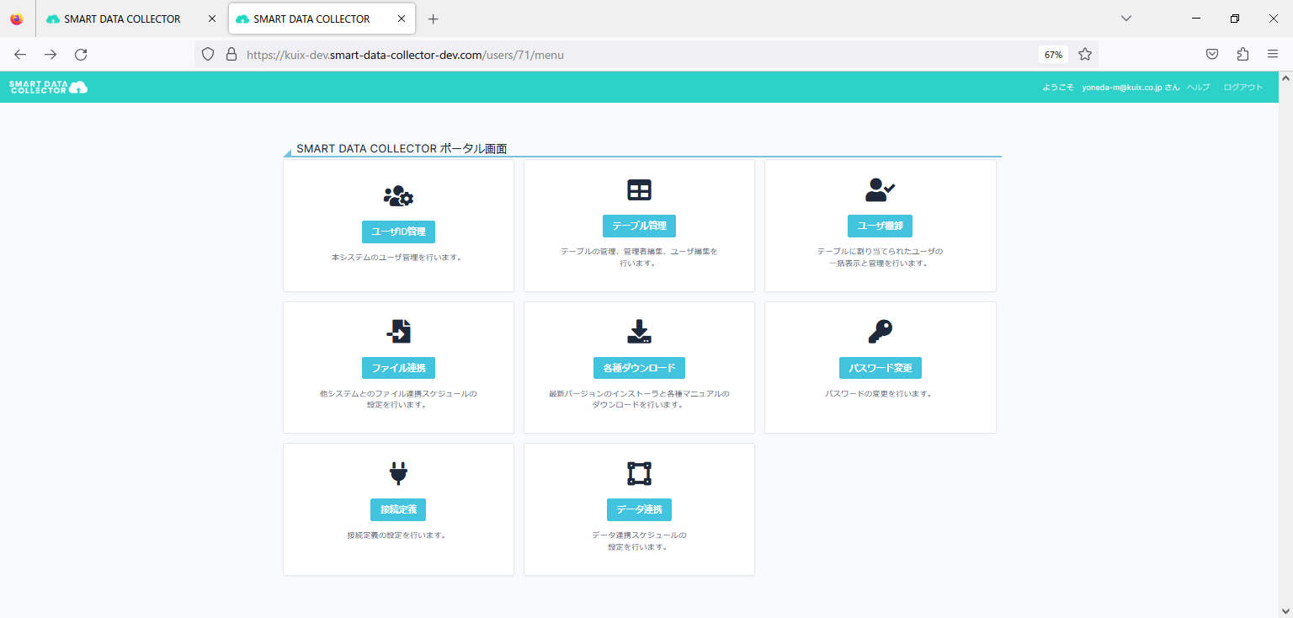Open the データ連携 button

point(639,509)
